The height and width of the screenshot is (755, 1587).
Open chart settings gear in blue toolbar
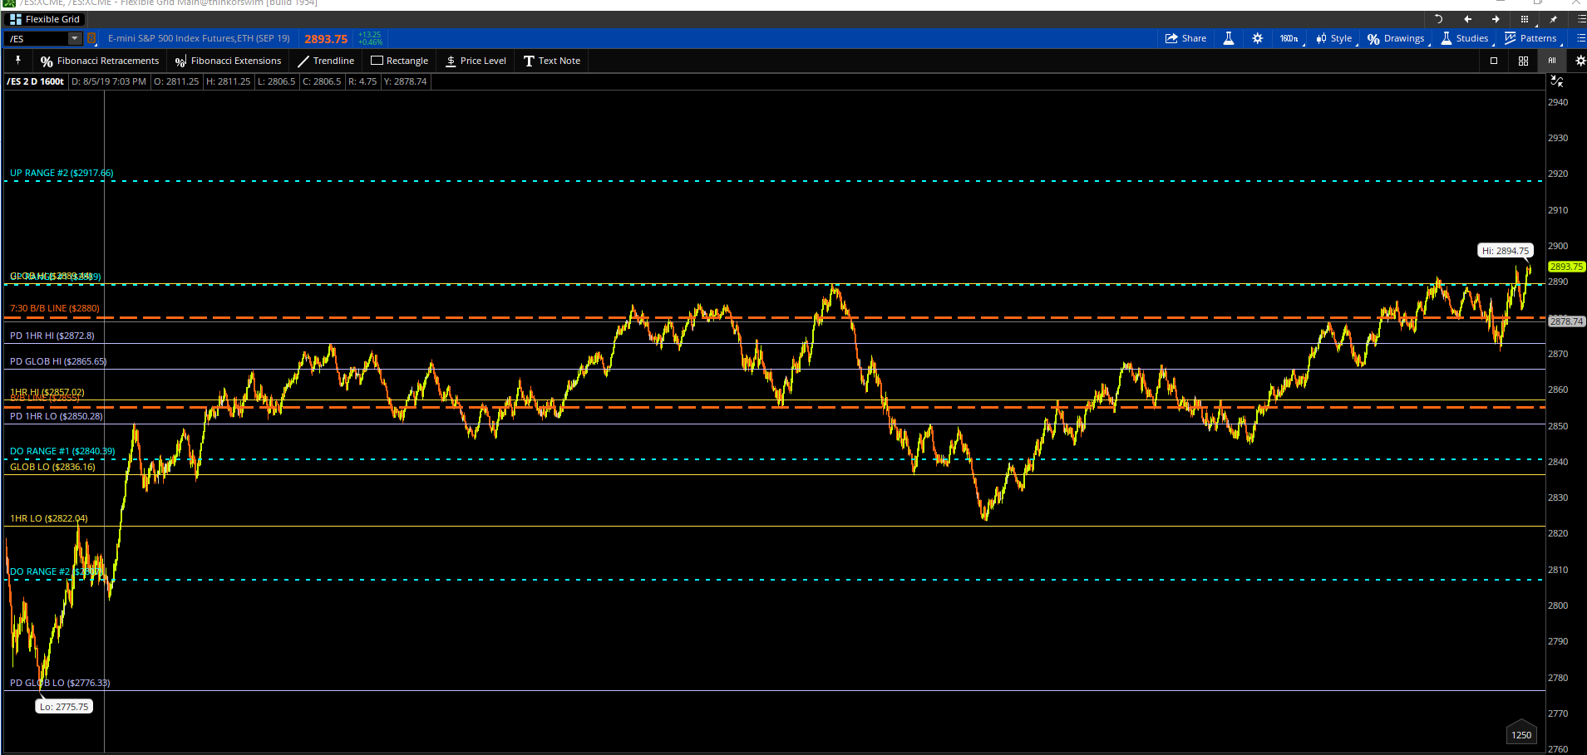click(x=1257, y=38)
